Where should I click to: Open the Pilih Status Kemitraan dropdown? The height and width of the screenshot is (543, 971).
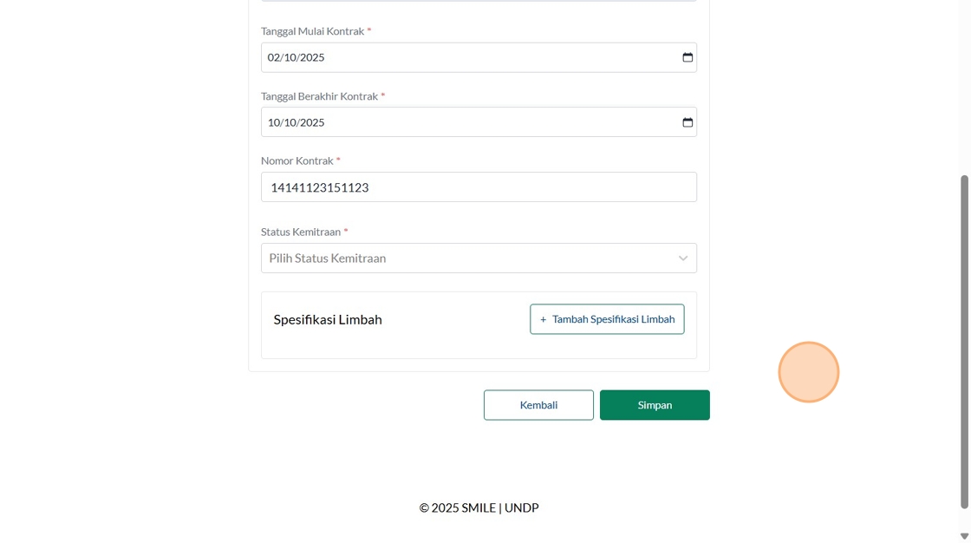[x=468, y=258]
